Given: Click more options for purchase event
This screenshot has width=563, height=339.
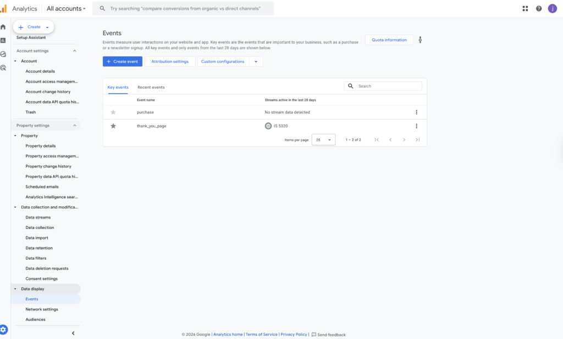Looking at the screenshot, I should click(x=416, y=112).
